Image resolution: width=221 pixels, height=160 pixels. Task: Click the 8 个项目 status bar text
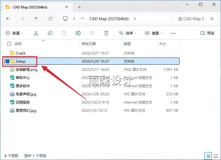tap(11, 156)
